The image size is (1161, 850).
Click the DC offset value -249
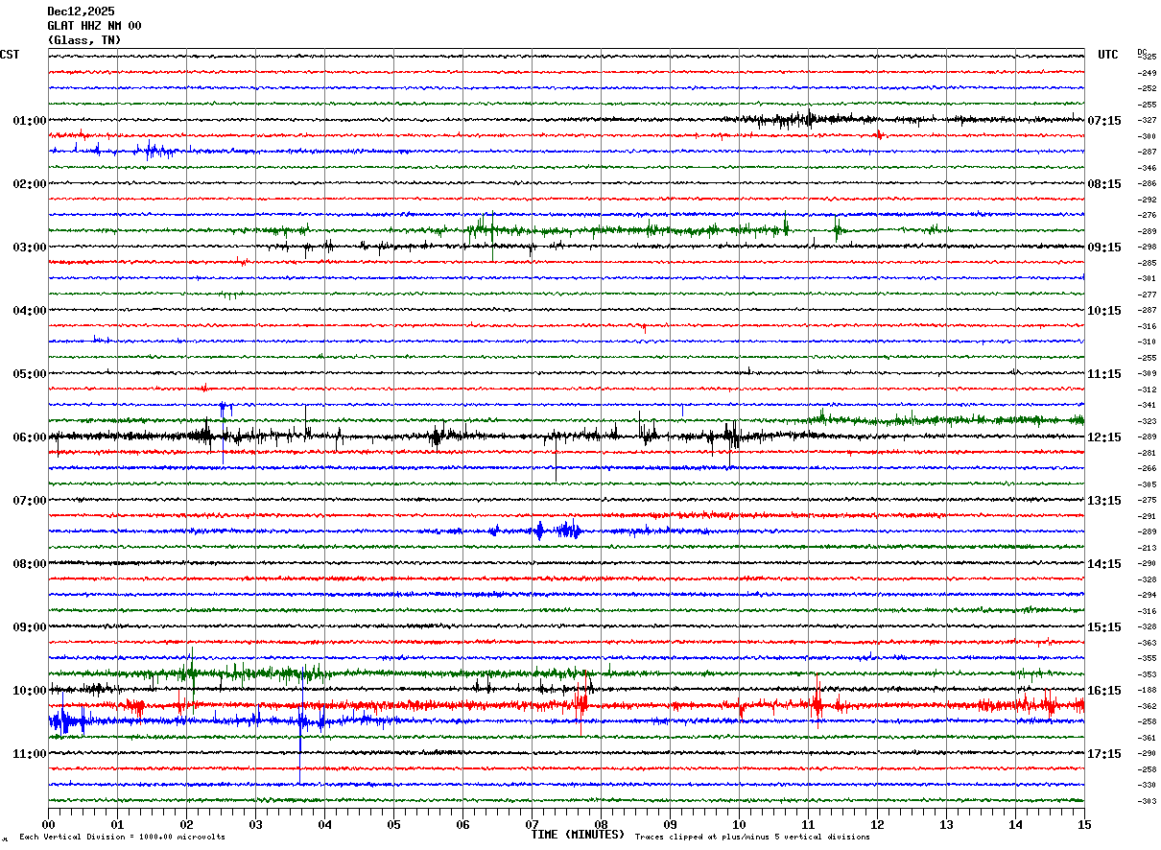(1147, 73)
